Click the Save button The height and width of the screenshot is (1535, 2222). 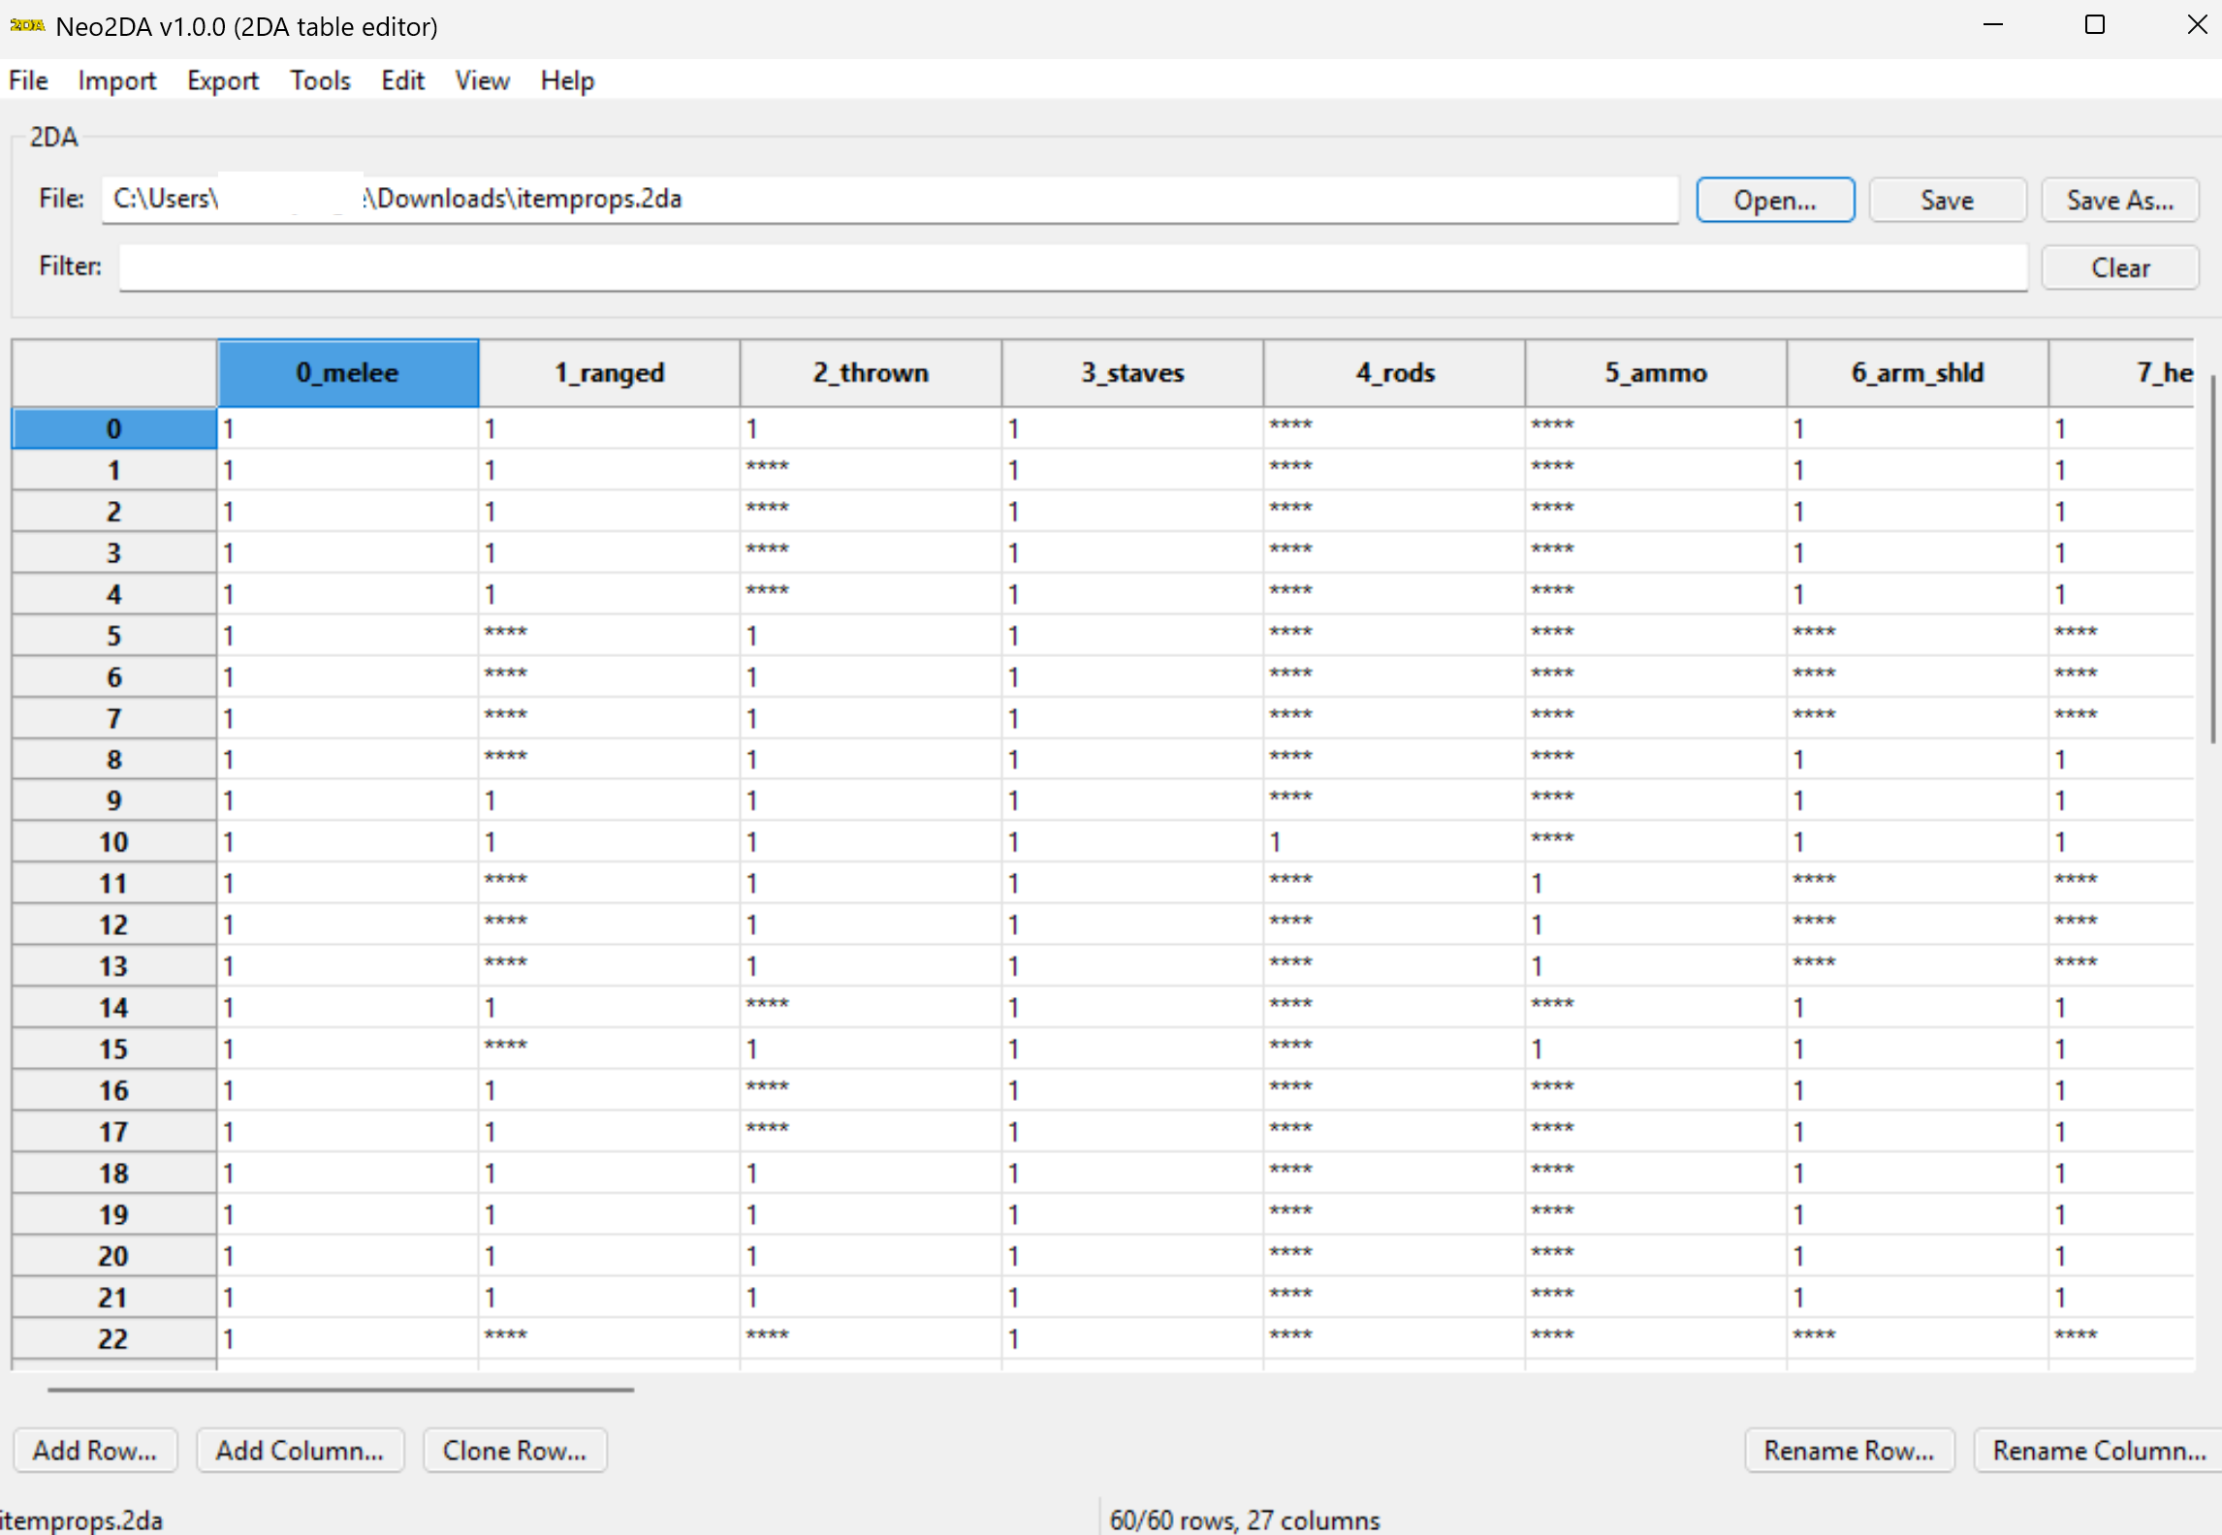pyautogui.click(x=1947, y=200)
